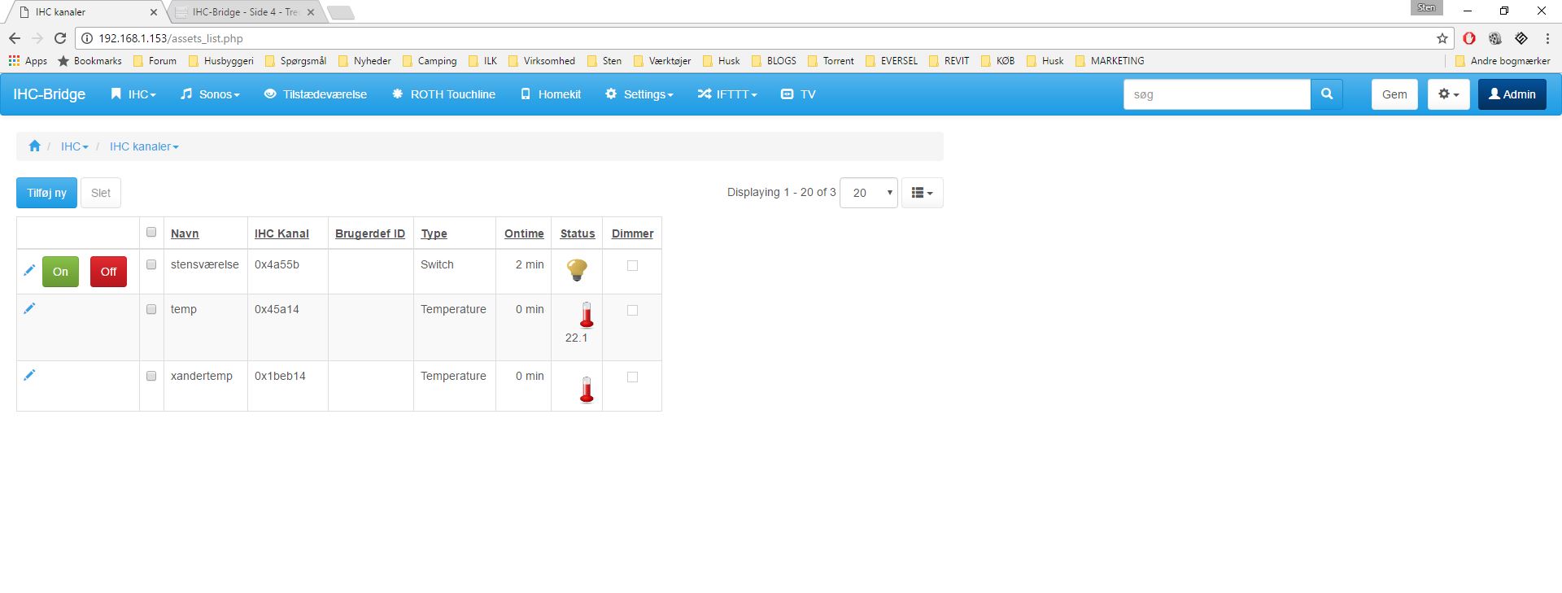Open the page size dropdown showing 20
The width and height of the screenshot is (1562, 593).
tap(868, 193)
